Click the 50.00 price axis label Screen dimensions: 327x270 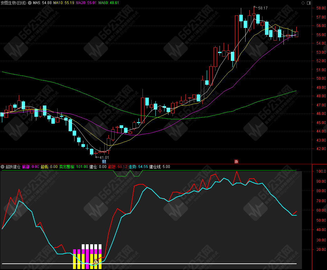321,78
